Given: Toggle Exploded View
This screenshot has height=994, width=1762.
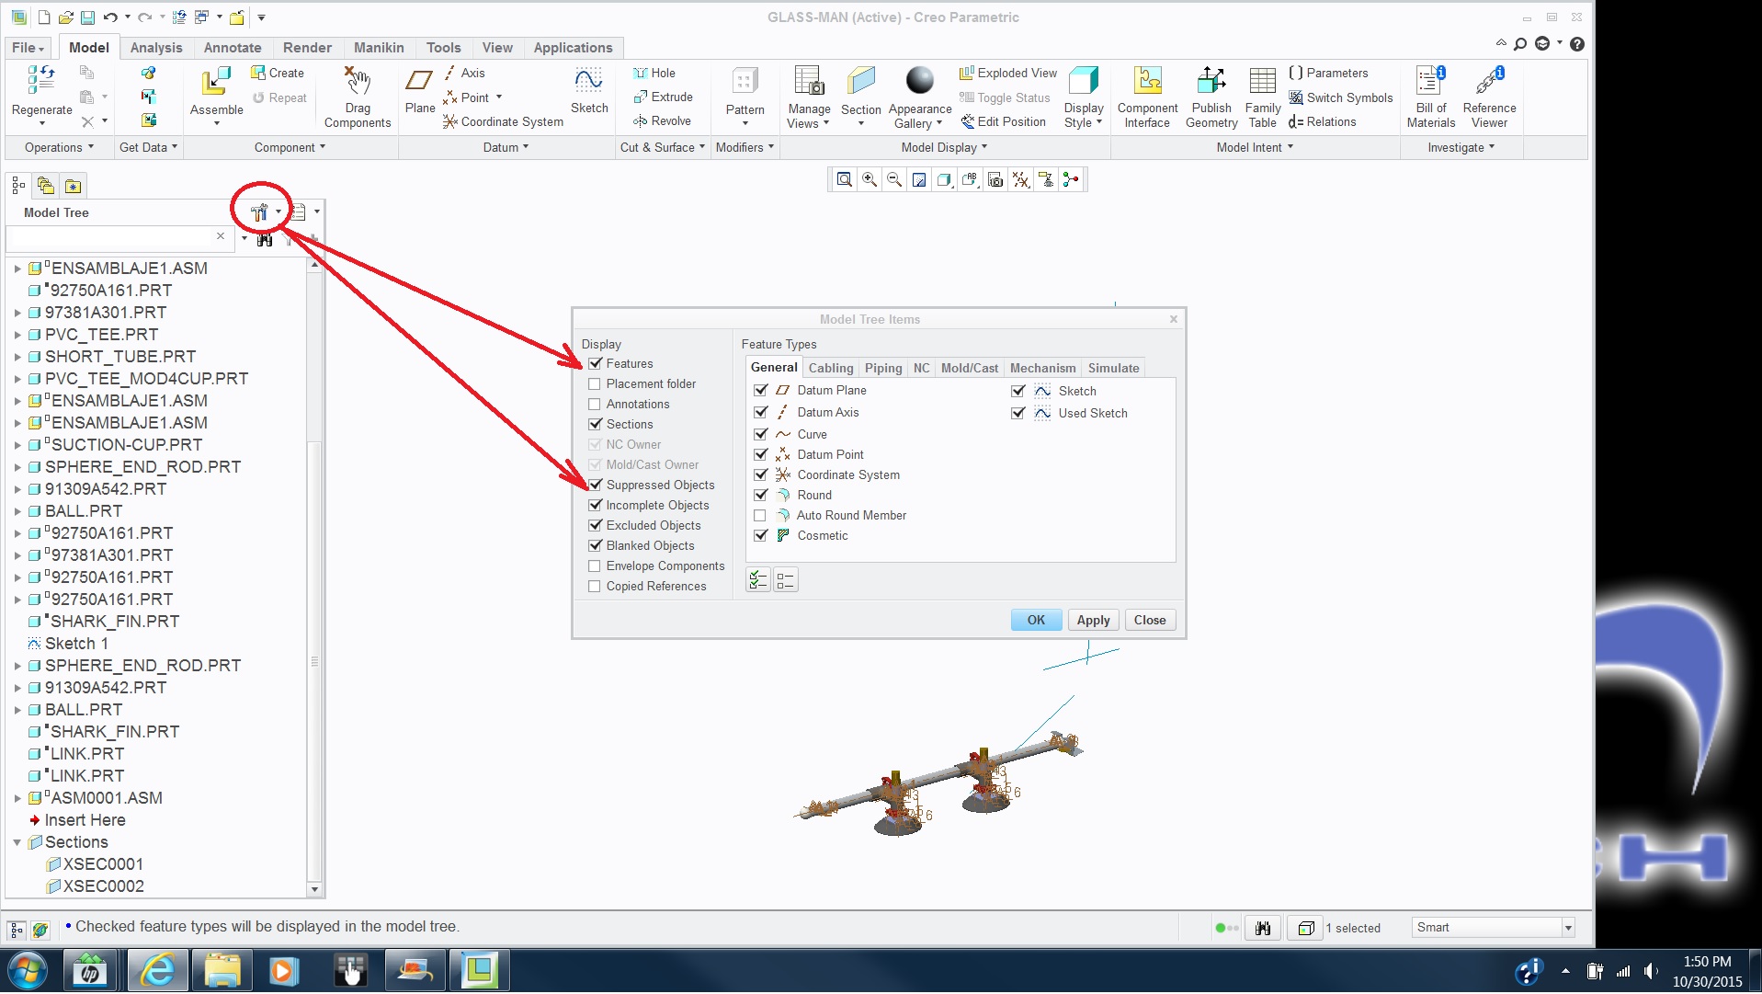Looking at the screenshot, I should [x=1007, y=73].
